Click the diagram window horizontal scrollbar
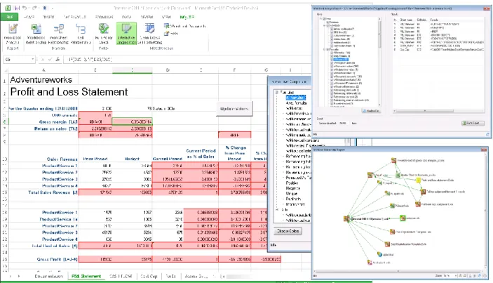The width and height of the screenshot is (493, 283). click(398, 271)
